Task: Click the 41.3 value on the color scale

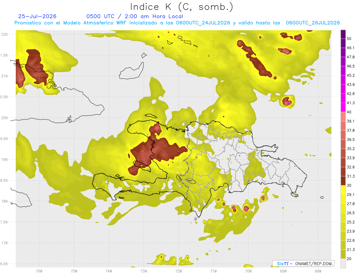Action: point(350,103)
